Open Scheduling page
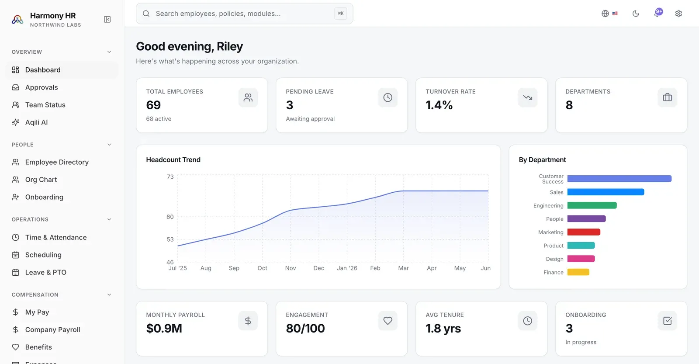This screenshot has width=699, height=364. [62, 255]
